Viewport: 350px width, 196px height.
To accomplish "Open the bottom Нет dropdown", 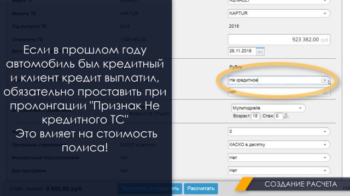I will point(279,170).
